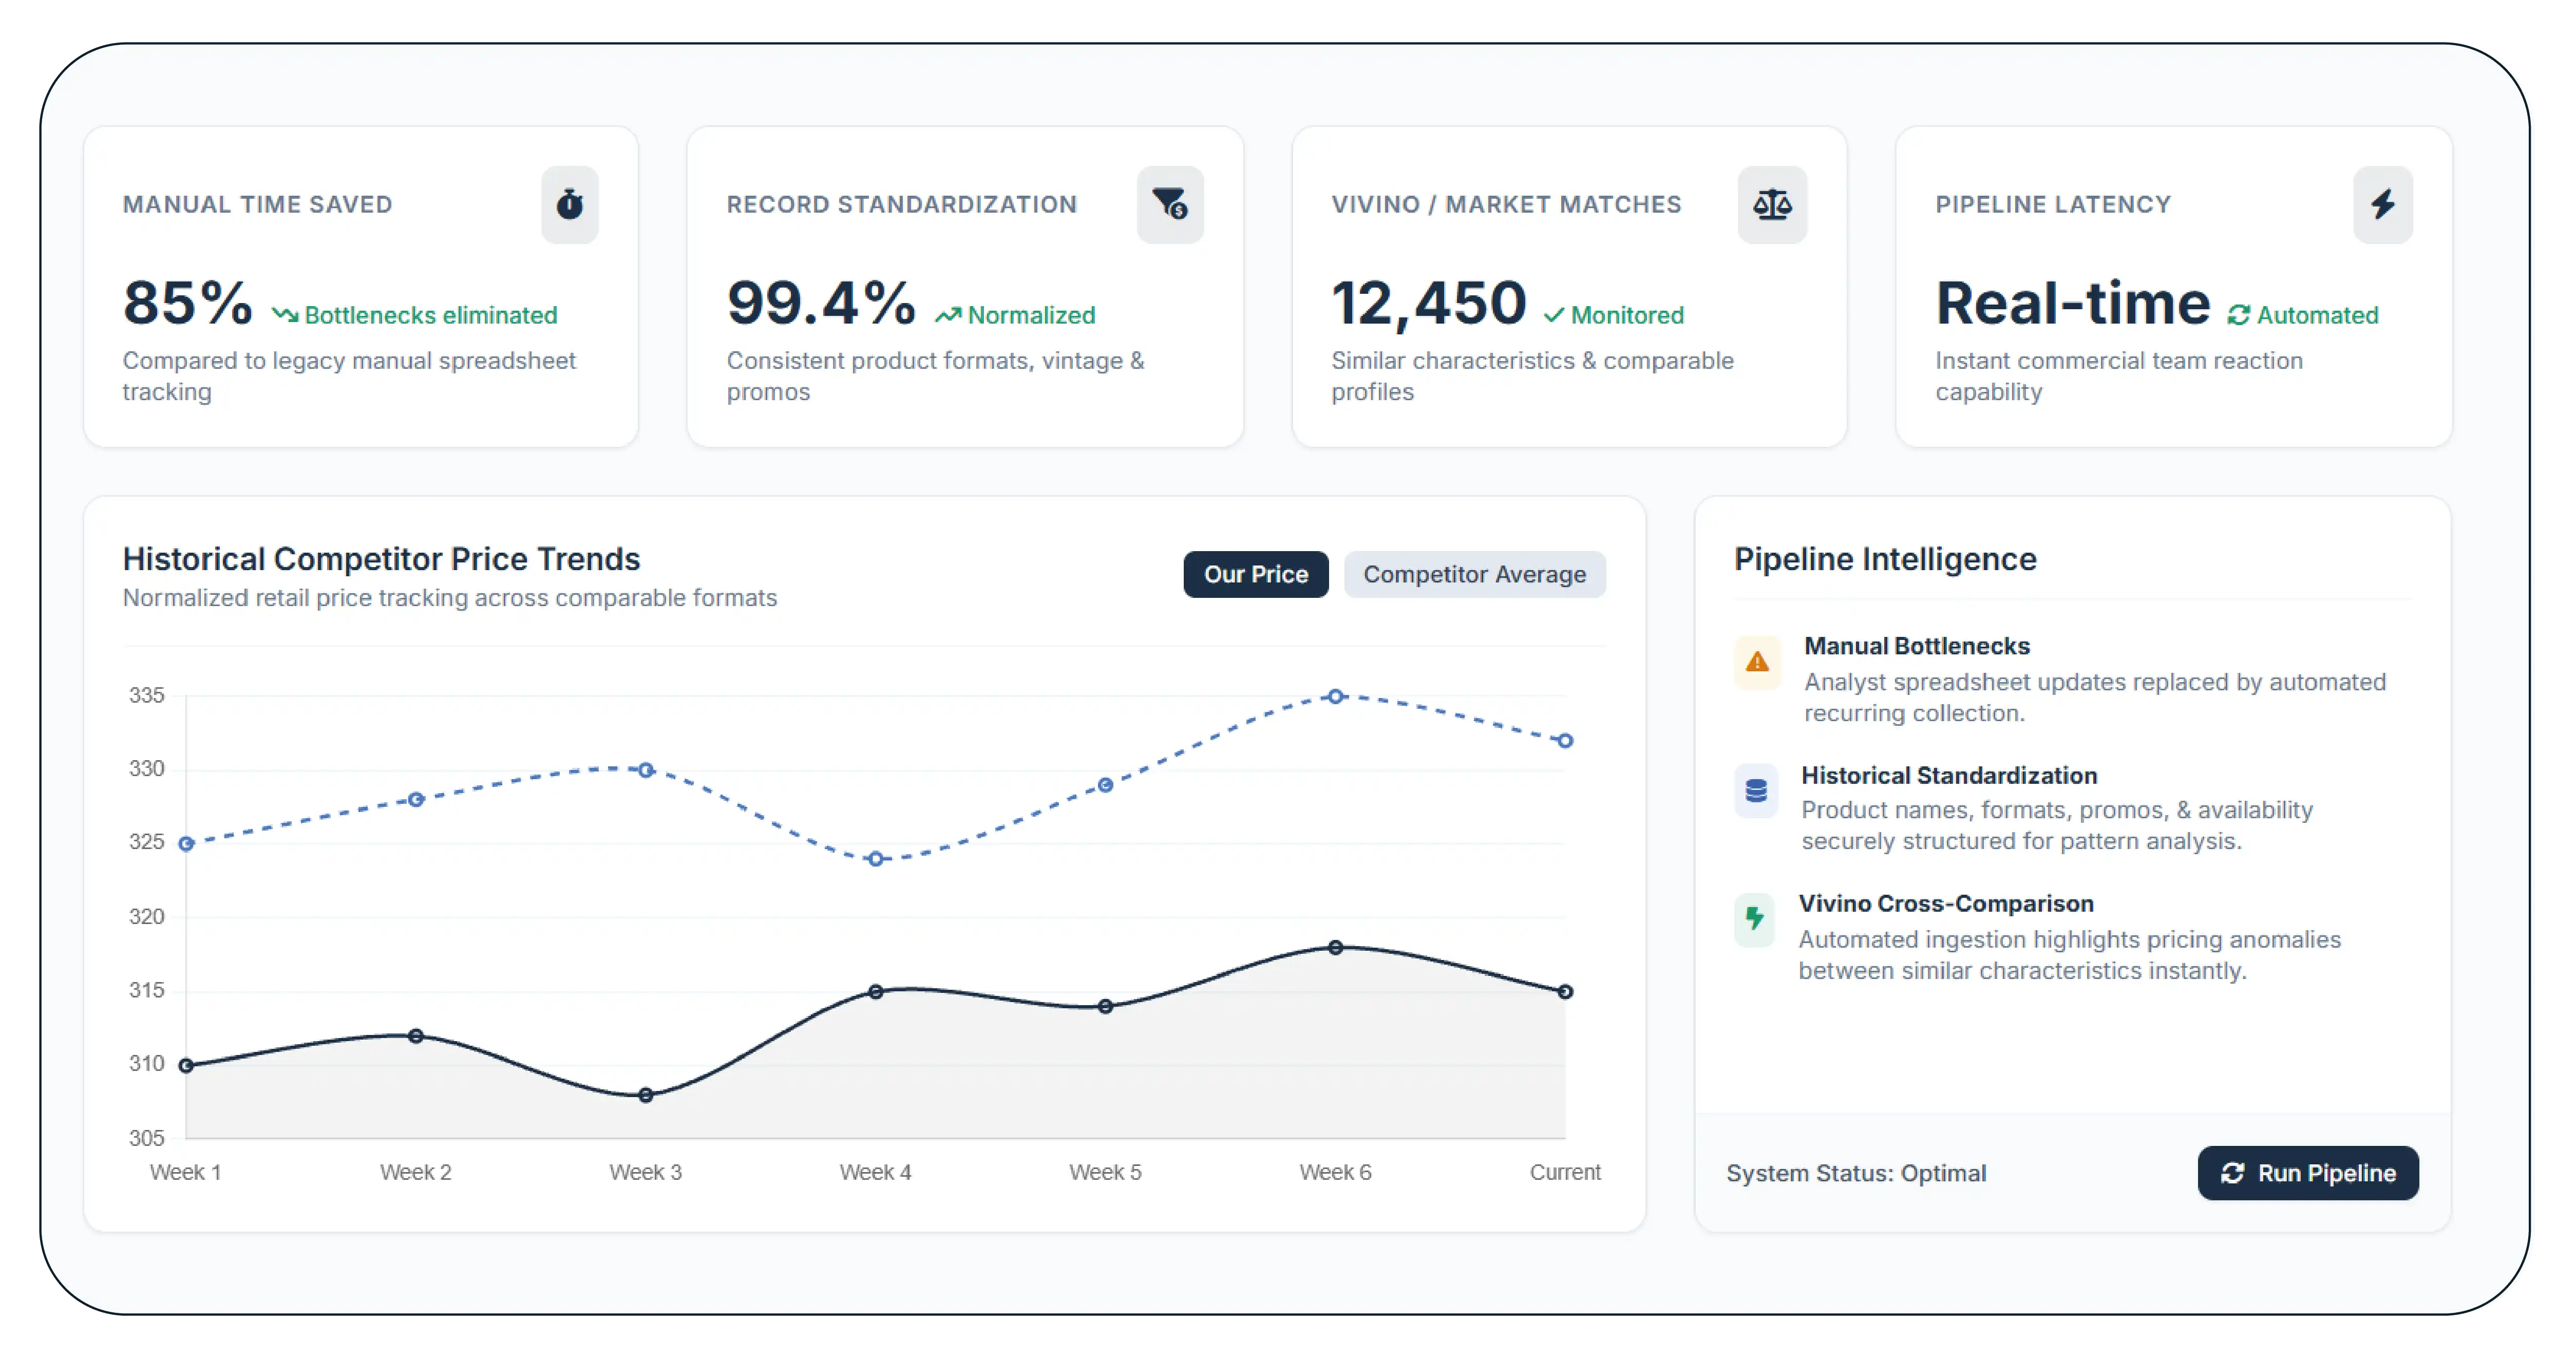This screenshot has height=1357, width=2576.
Task: Click the Pipeline Intelligence heading
Action: pos(1885,559)
